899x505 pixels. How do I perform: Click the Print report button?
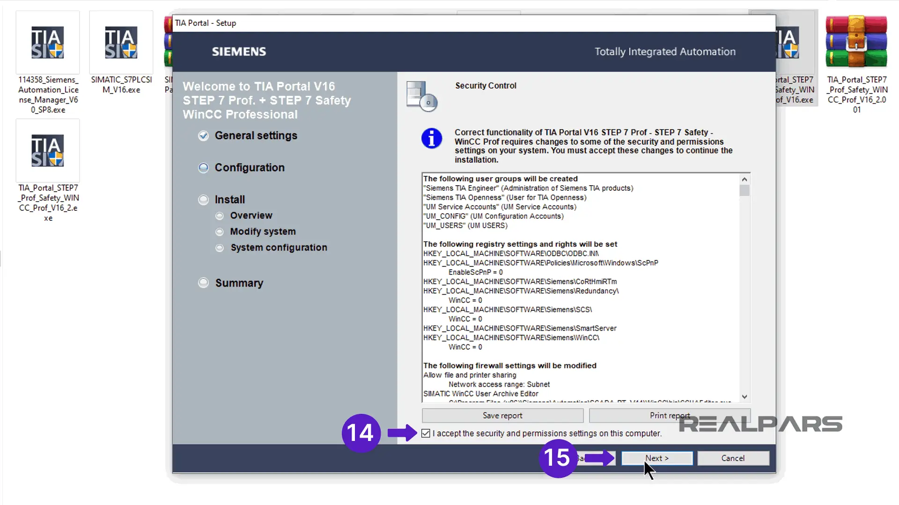point(669,415)
